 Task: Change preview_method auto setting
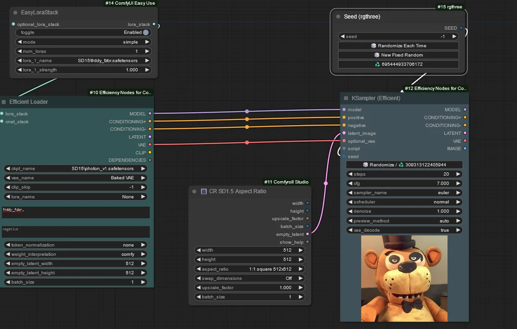pos(404,221)
